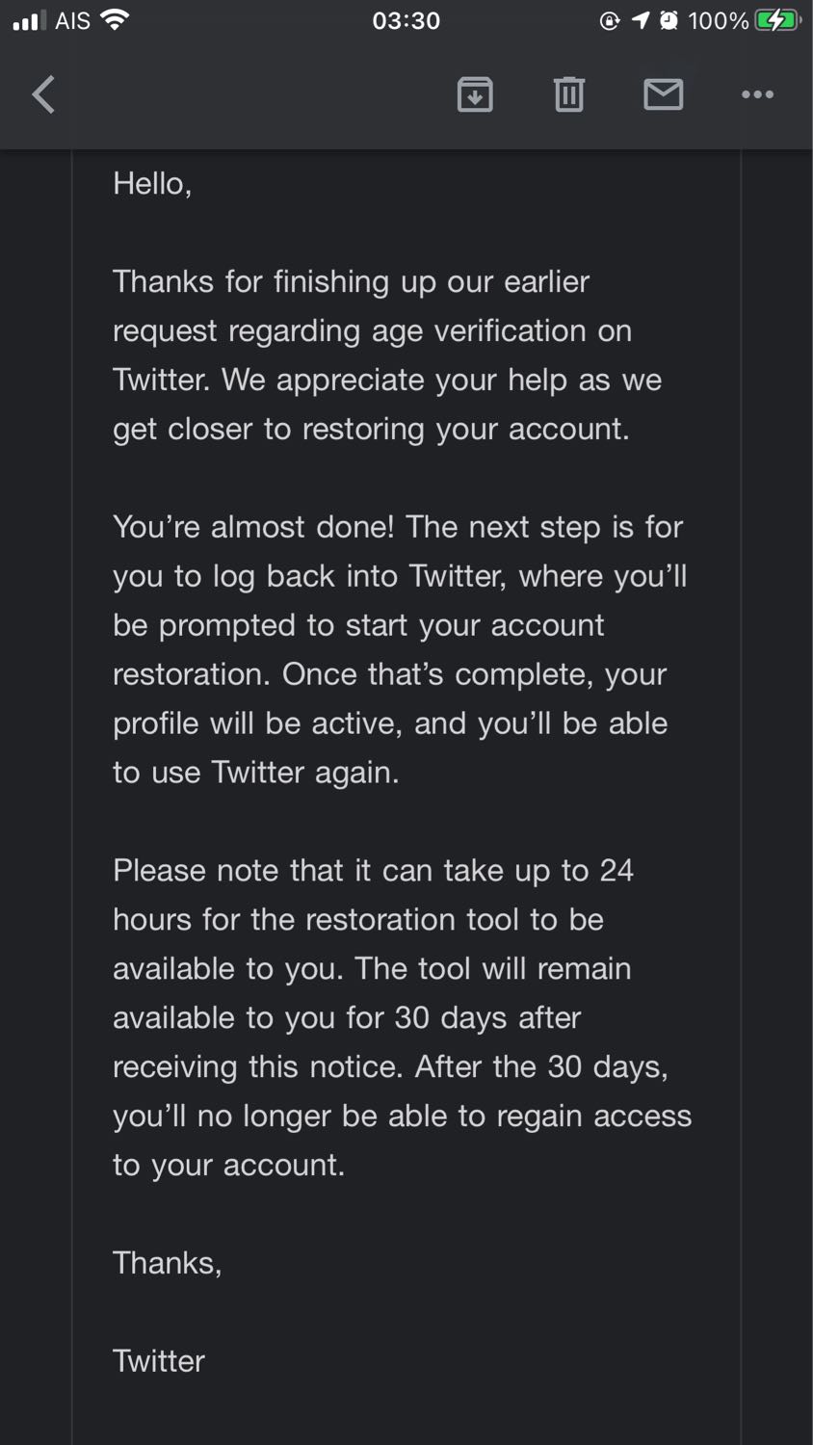
Task: Go back using the back arrow
Action: (x=44, y=94)
